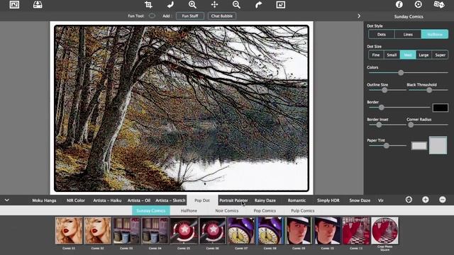Image resolution: width=454 pixels, height=255 pixels.
Task: Click the redo curved arrow icon
Action: (258, 4)
